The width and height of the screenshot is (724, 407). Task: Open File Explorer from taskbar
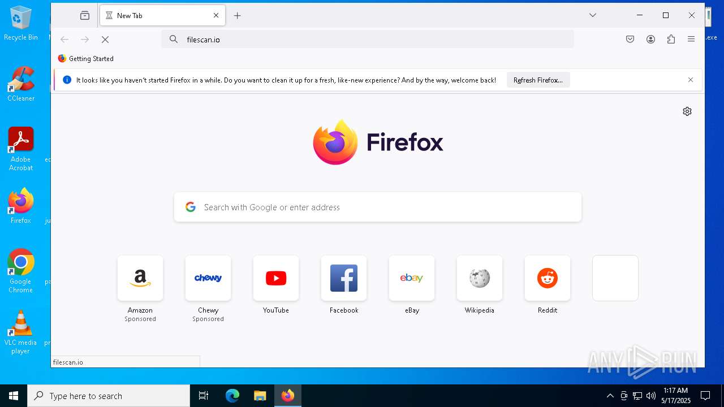tap(260, 396)
